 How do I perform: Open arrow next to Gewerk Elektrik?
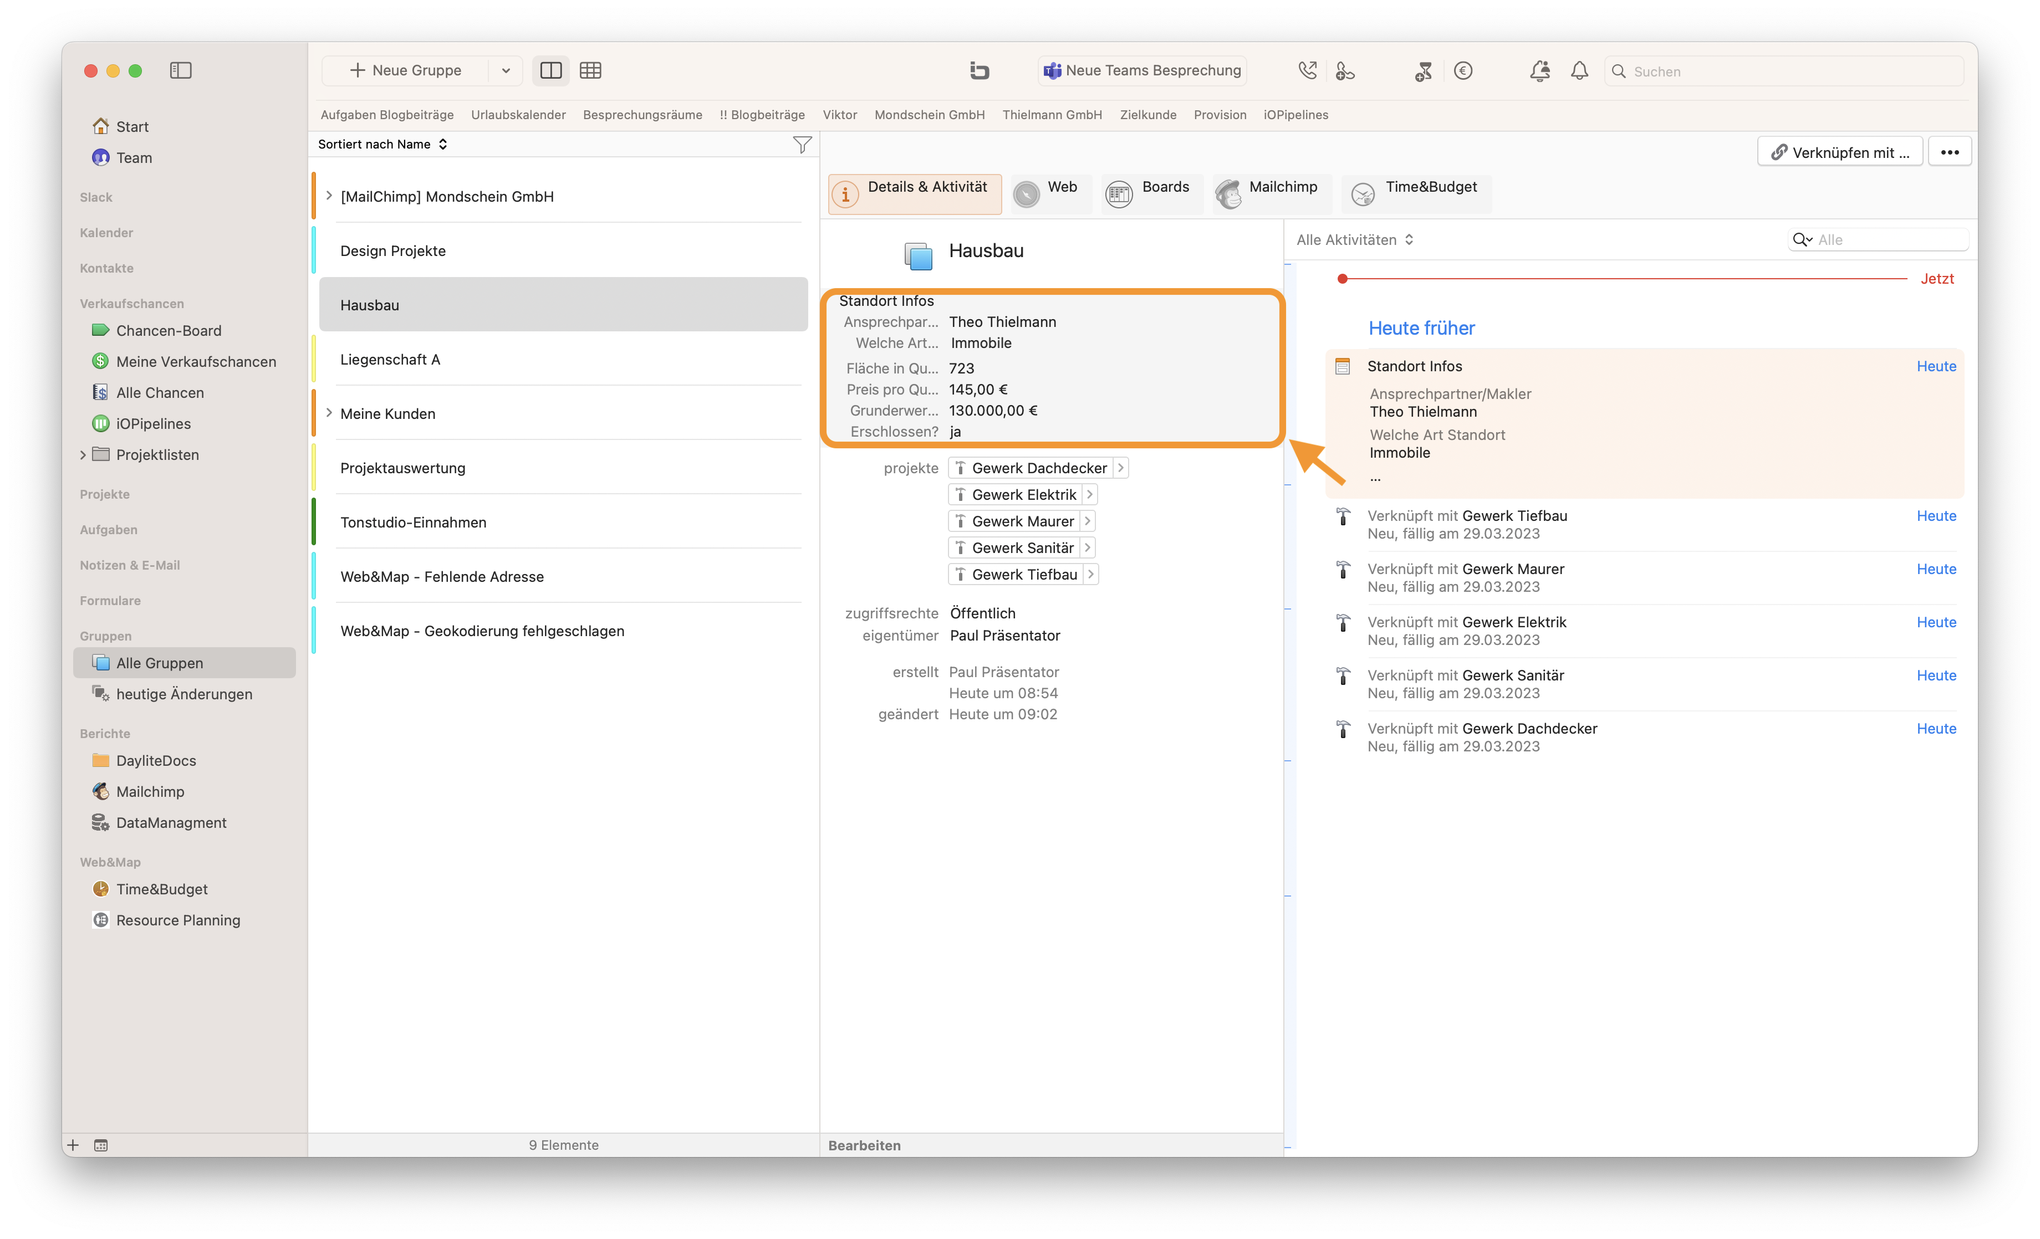point(1089,494)
